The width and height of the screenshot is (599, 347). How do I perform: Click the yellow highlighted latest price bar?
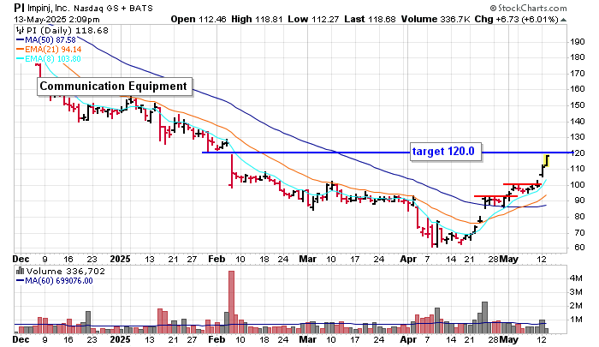(547, 161)
